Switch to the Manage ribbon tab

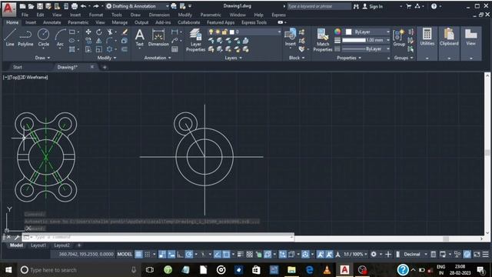coord(120,22)
